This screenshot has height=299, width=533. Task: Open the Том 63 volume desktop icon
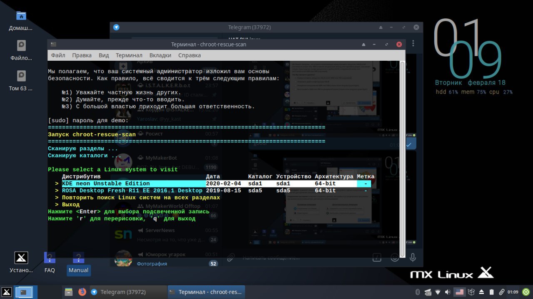tap(21, 82)
